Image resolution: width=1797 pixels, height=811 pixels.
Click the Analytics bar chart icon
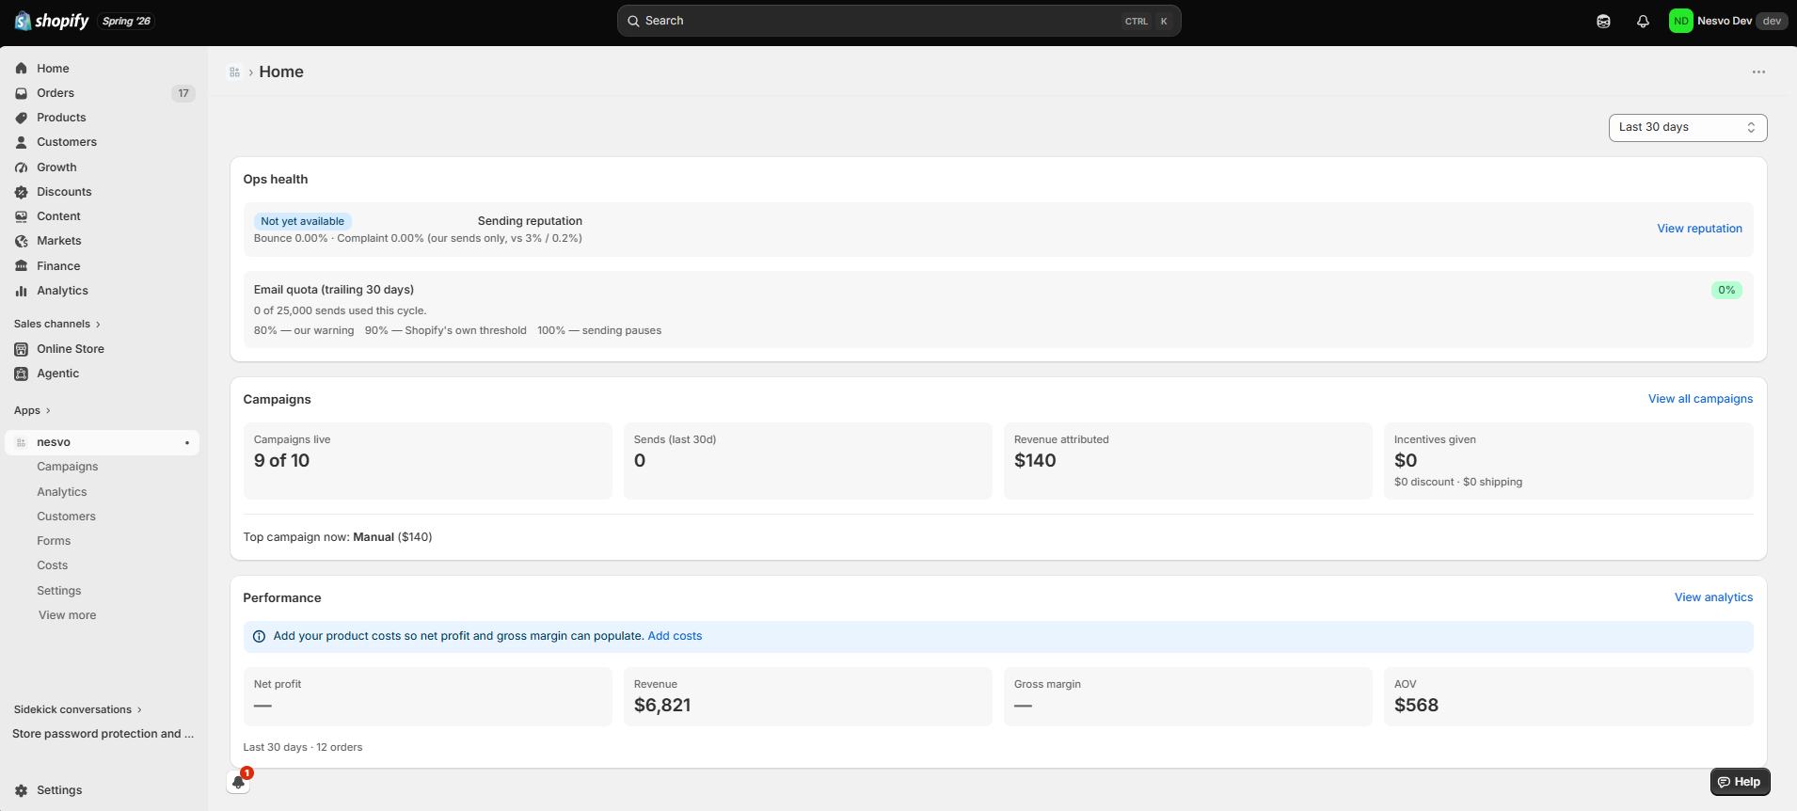click(21, 291)
